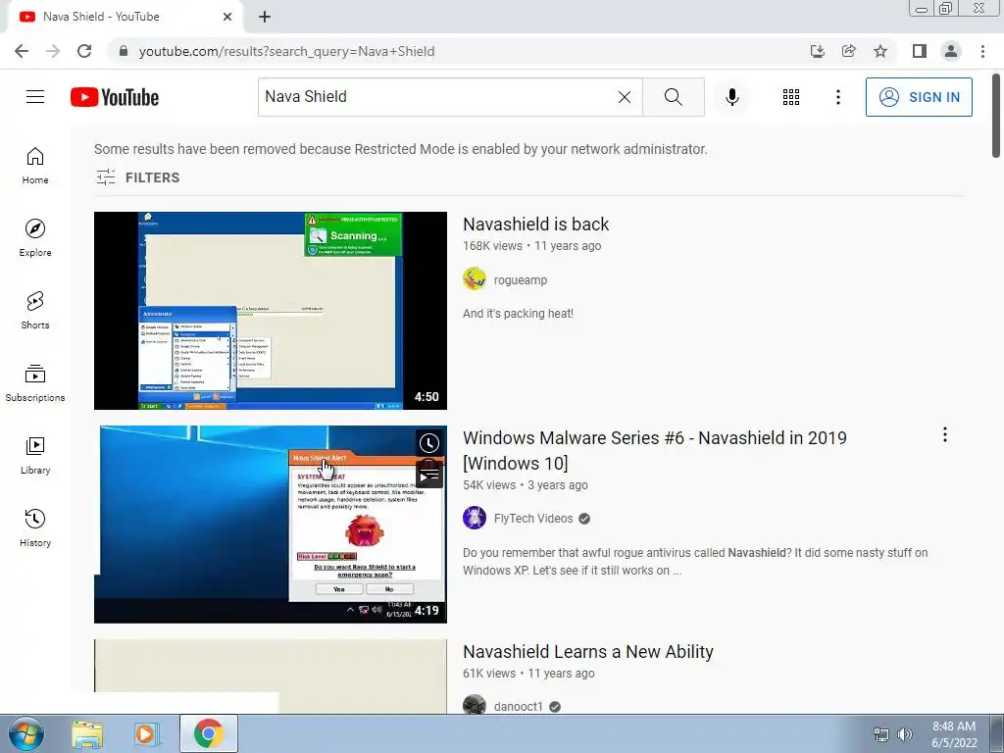The image size is (1004, 753).
Task: Add Navashield 2019 video to Watch later
Action: coord(429,443)
